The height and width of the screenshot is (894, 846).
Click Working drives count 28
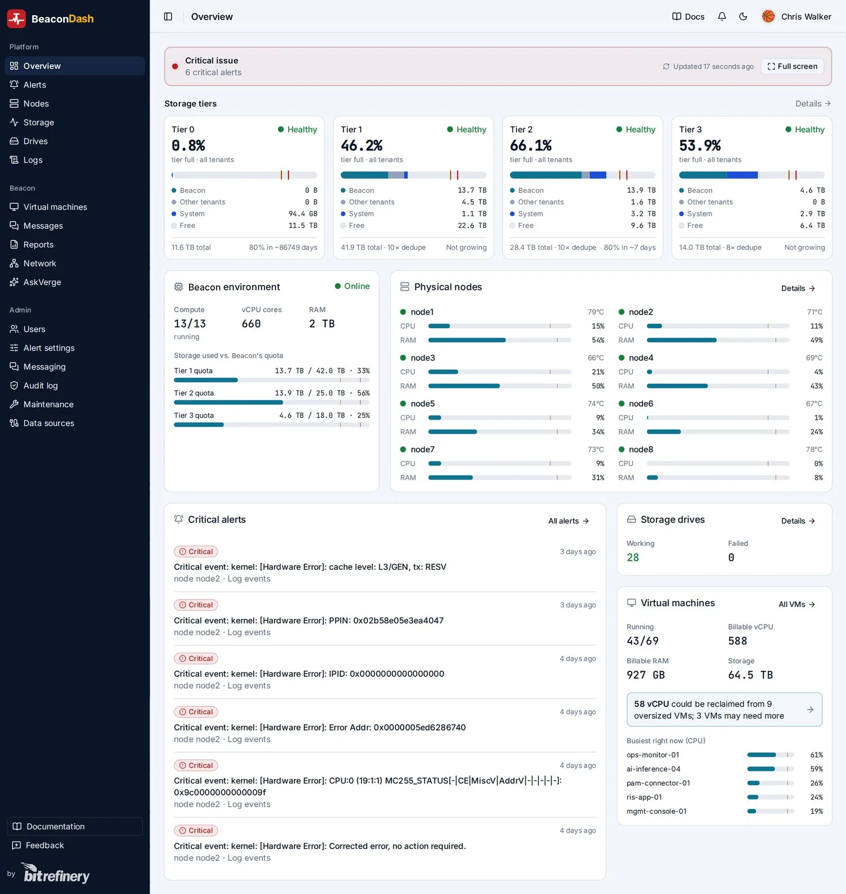pyautogui.click(x=633, y=557)
